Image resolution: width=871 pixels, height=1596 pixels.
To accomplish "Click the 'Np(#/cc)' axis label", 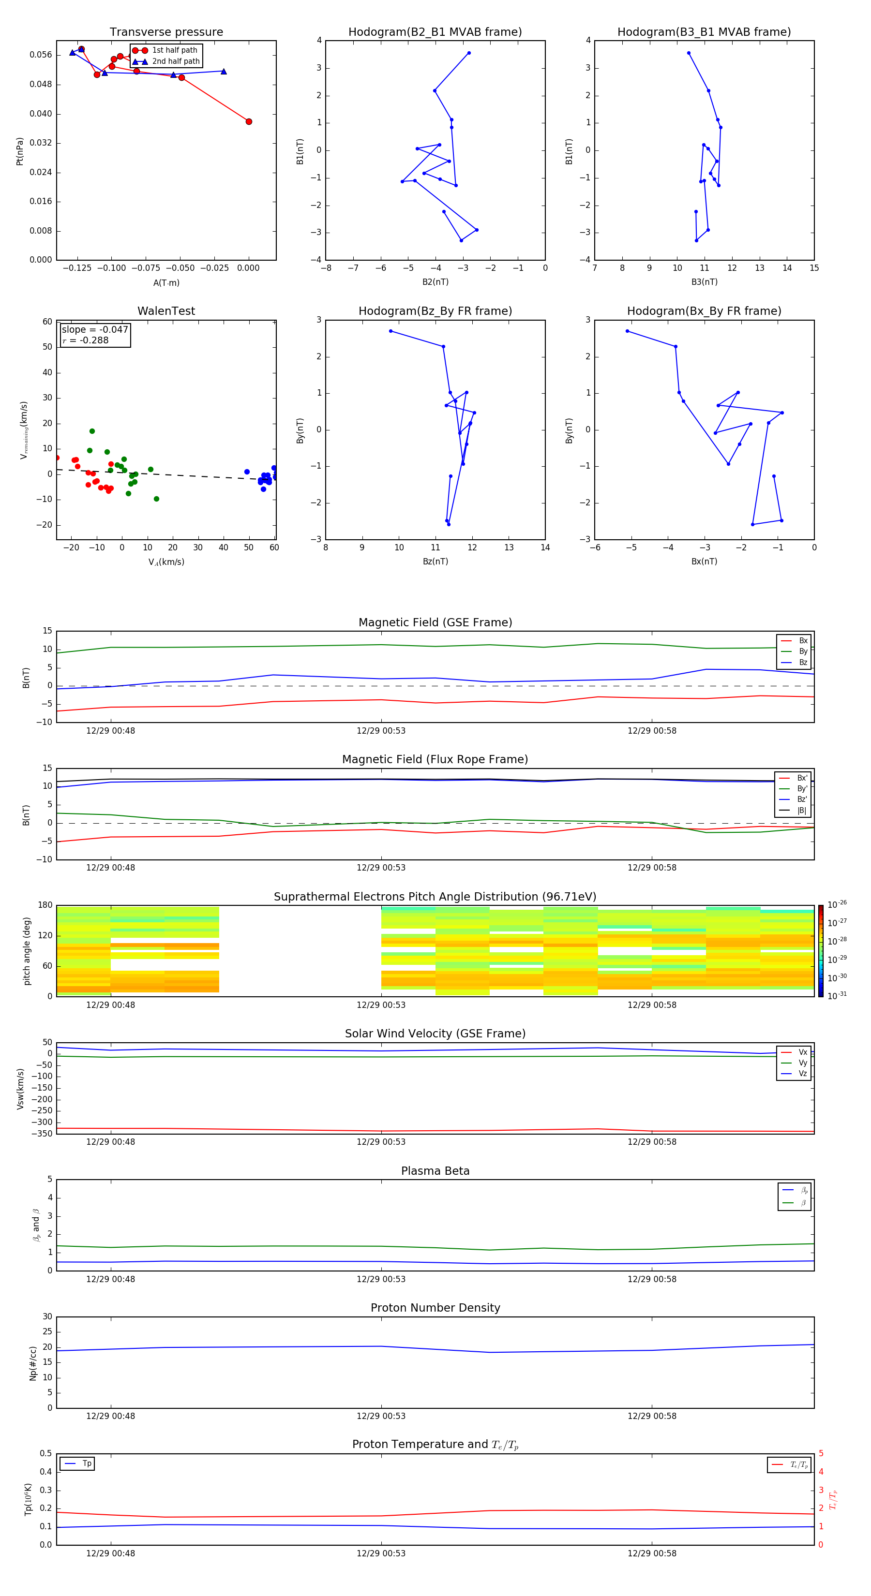I will coord(33,1362).
